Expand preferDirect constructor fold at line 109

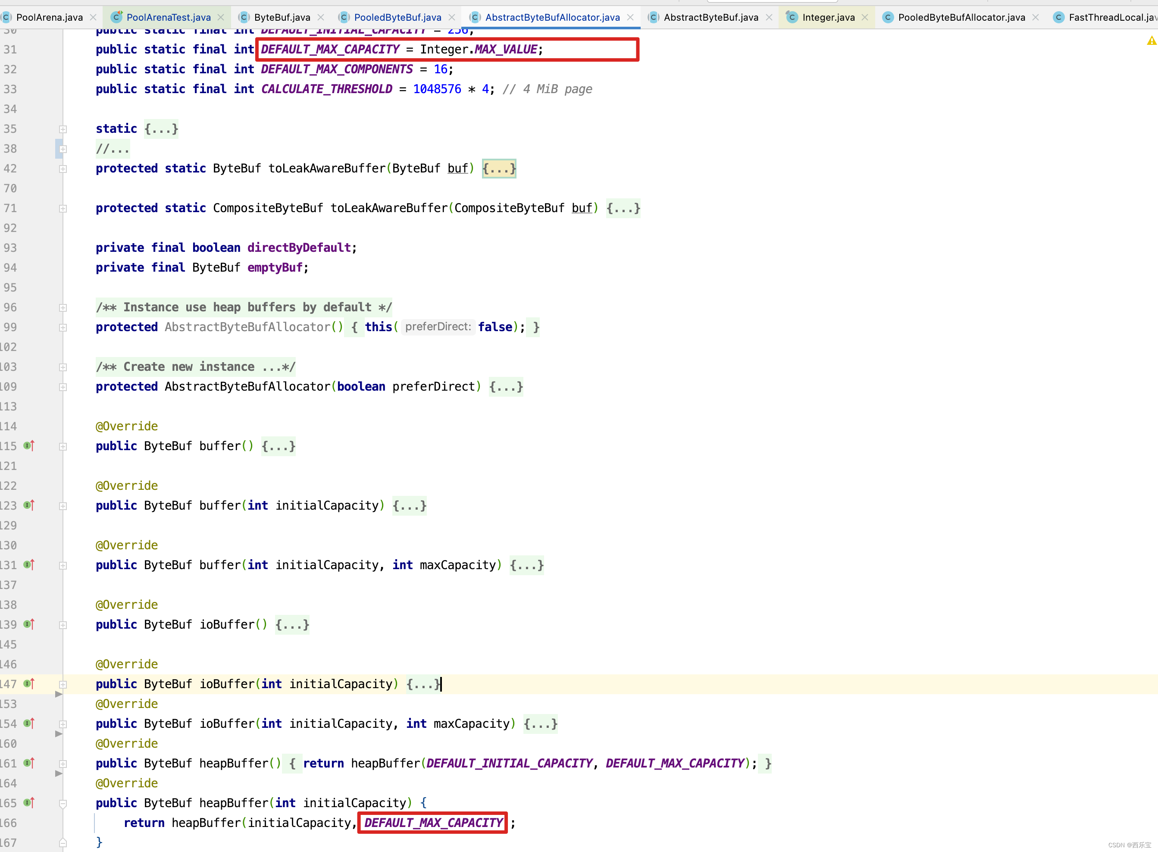(x=63, y=387)
